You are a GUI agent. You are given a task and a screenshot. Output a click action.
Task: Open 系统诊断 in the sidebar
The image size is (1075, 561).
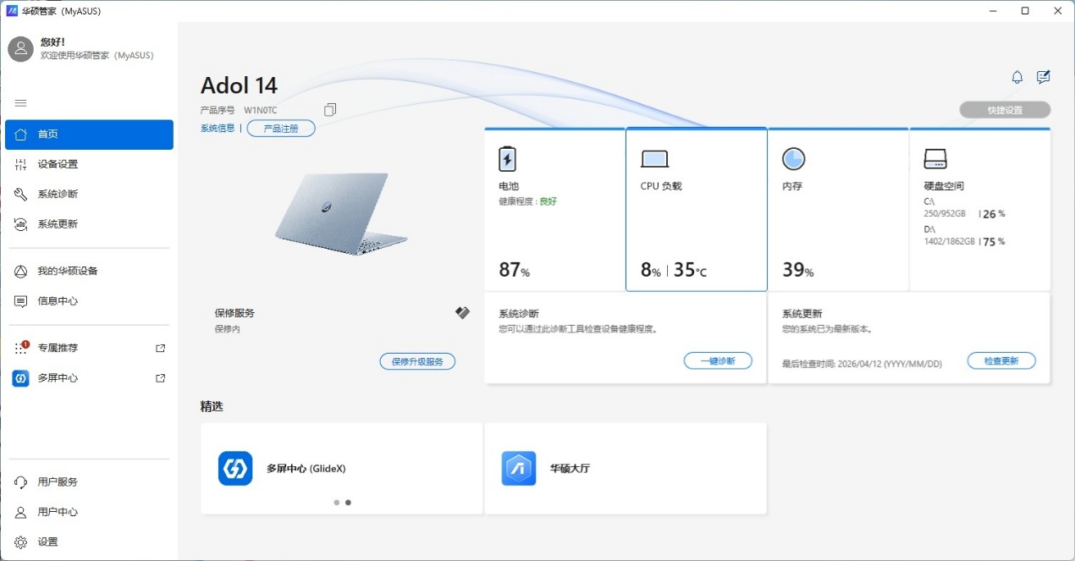[89, 194]
